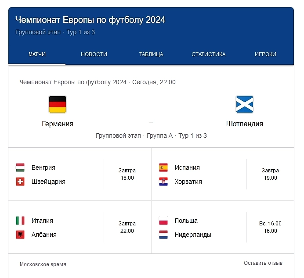304x278 pixels.
Task: Switch to the Новости tab
Action: [94, 54]
